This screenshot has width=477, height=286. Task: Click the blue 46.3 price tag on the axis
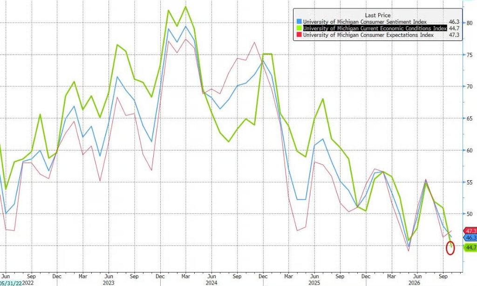470,238
